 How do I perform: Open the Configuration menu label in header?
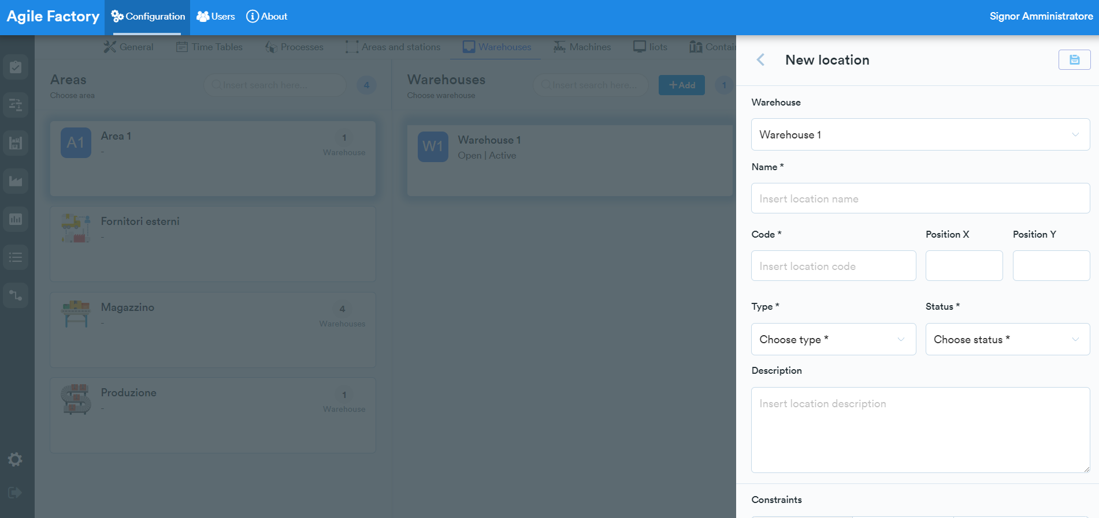click(155, 16)
